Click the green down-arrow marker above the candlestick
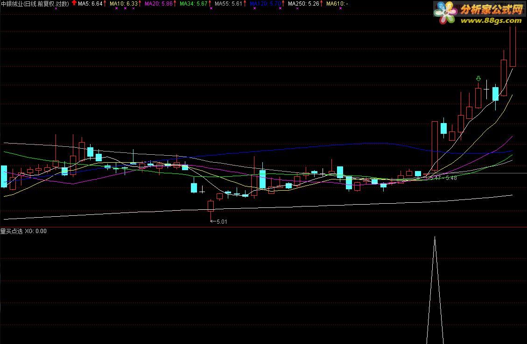 478,78
